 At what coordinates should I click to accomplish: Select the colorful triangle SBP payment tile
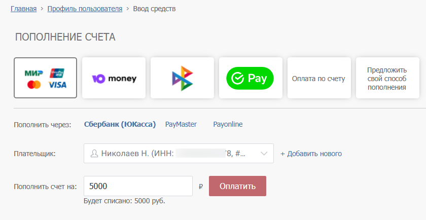coord(183,78)
